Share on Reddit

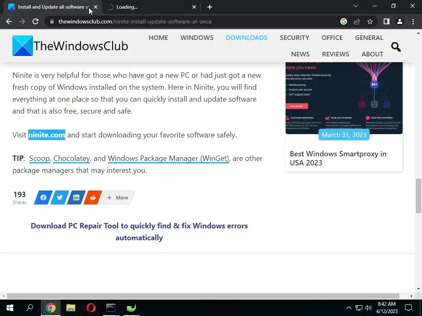(x=93, y=197)
